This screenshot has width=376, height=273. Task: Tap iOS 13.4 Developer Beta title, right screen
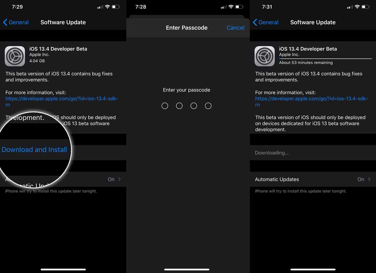(308, 49)
